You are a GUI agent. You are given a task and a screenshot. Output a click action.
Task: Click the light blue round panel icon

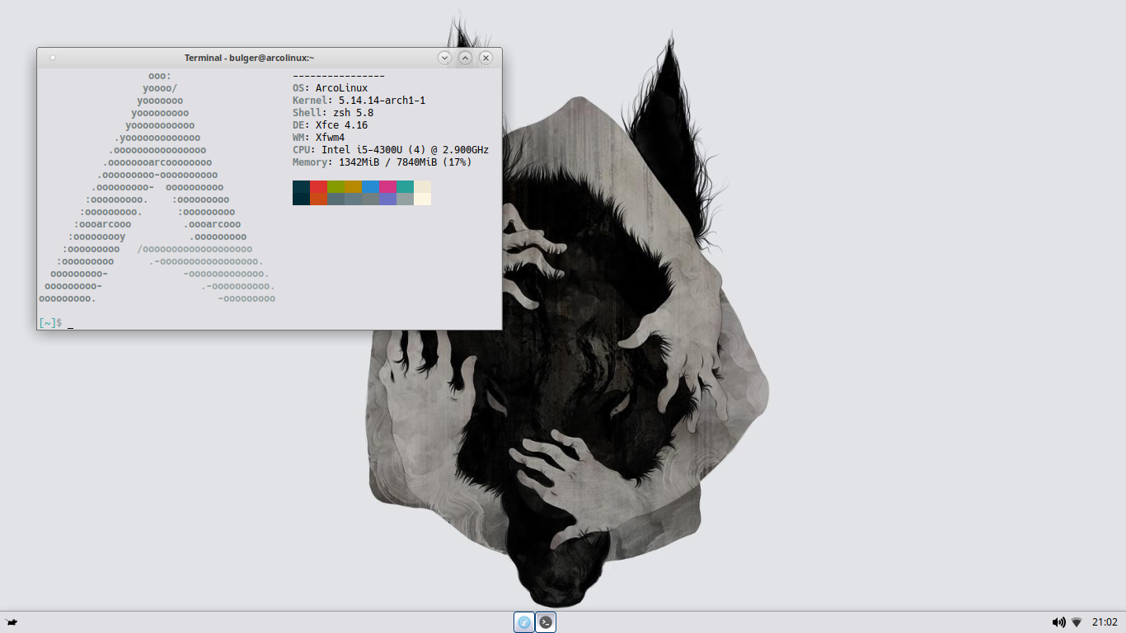coord(524,622)
